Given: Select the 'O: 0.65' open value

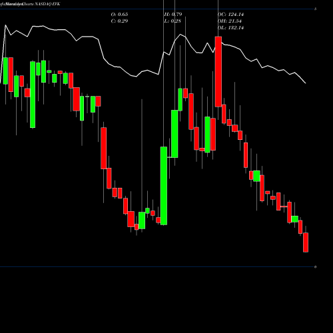Looking at the screenshot, I should click(x=119, y=14).
